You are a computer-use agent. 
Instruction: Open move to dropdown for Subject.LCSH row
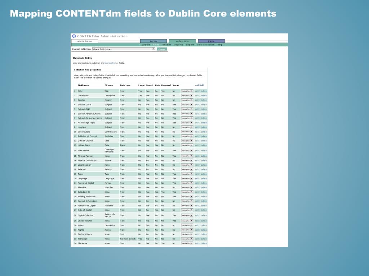(x=187, y=105)
